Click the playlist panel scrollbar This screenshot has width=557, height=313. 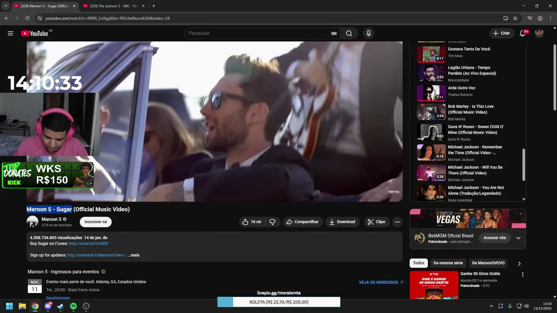point(524,165)
